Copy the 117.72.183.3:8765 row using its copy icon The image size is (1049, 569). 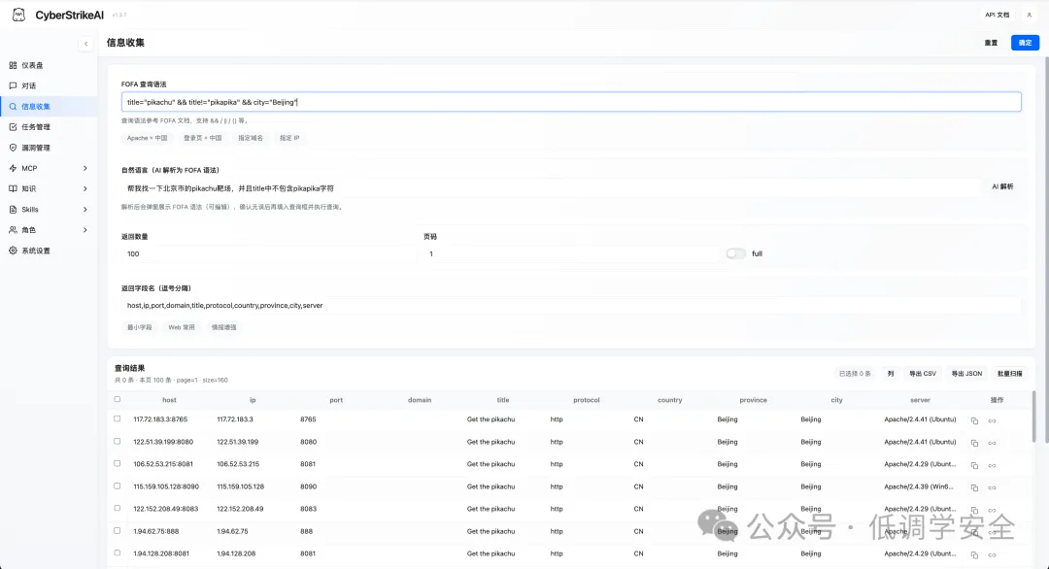click(x=975, y=420)
